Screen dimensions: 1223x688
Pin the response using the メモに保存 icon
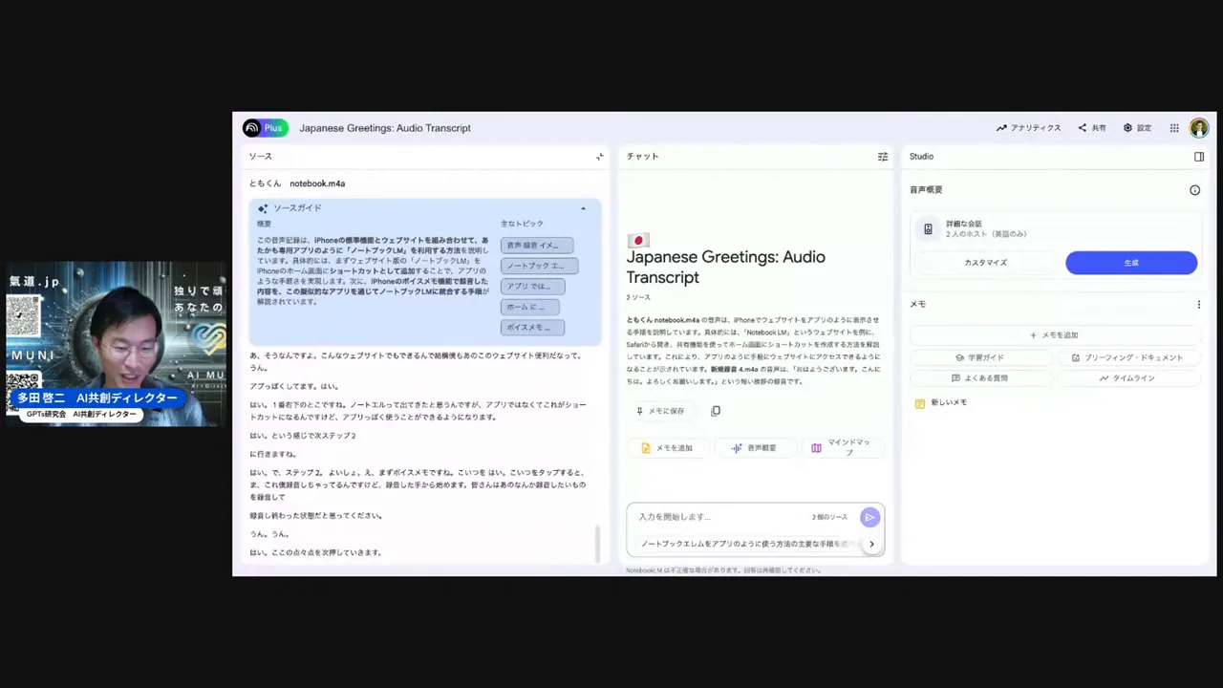640,411
